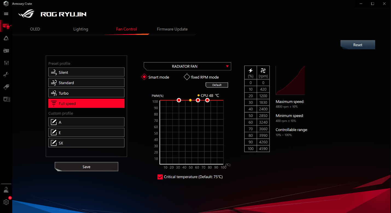Screen dimensions: 391x213
Task: Click the Reset button
Action: click(x=358, y=45)
